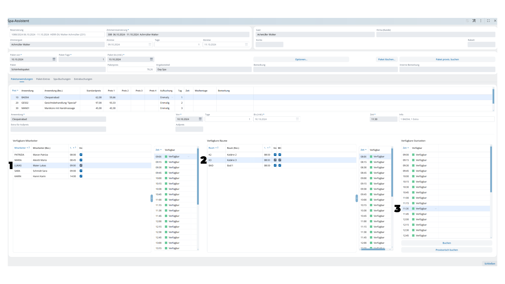Open the tools settings icon in title bar
Viewport: 505px width, 284px height.
[474, 21]
